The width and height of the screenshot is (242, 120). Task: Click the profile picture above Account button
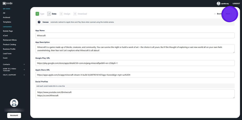click(14, 103)
